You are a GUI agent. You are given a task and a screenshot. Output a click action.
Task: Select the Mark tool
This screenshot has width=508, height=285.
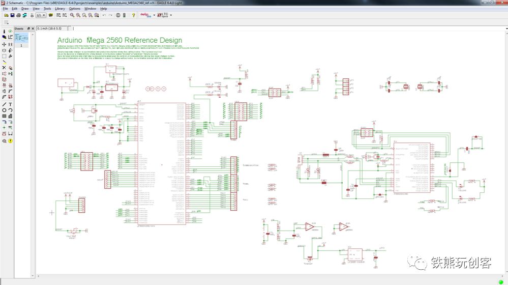[10, 37]
